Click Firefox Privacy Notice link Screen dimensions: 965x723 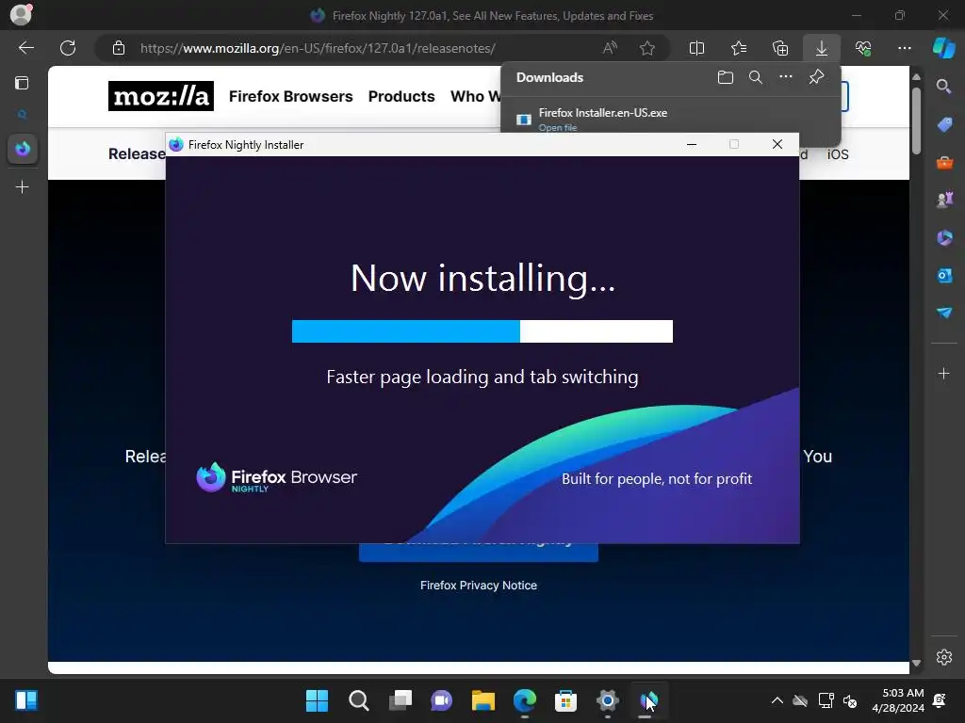tap(478, 586)
